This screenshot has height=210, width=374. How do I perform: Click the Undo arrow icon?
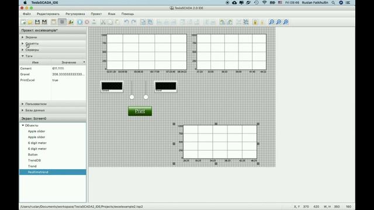point(126,22)
